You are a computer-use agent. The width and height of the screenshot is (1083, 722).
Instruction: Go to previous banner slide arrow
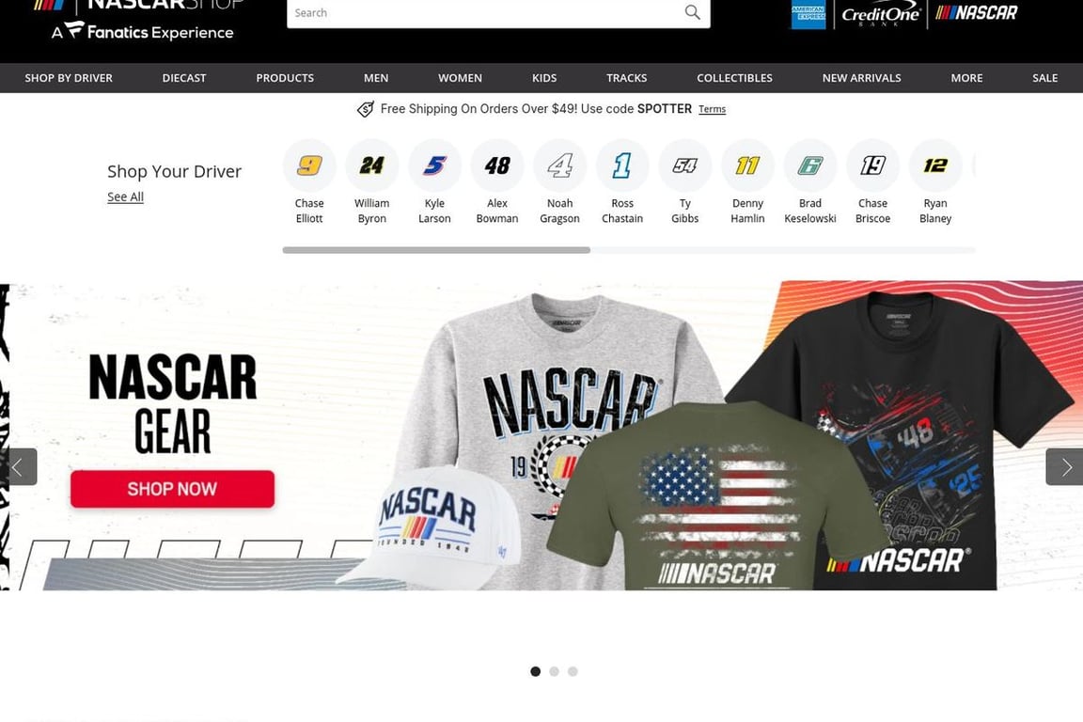tap(19, 467)
